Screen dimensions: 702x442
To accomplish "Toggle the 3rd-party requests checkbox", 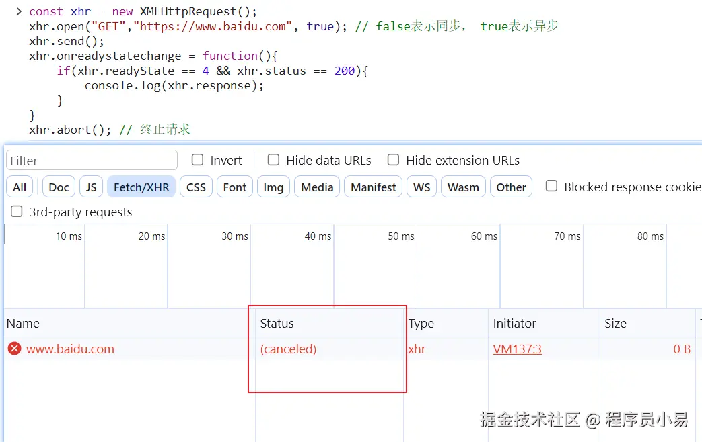I will click(x=17, y=212).
